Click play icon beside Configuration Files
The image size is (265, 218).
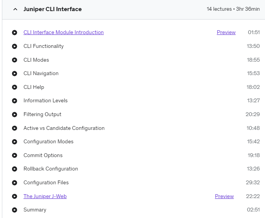(x=15, y=183)
